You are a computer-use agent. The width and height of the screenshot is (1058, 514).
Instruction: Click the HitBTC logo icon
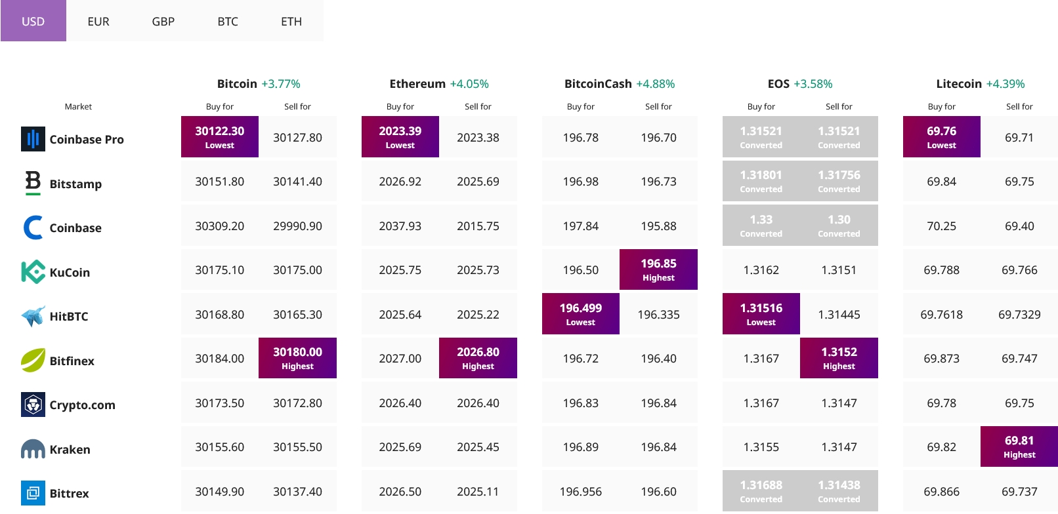[x=33, y=316]
